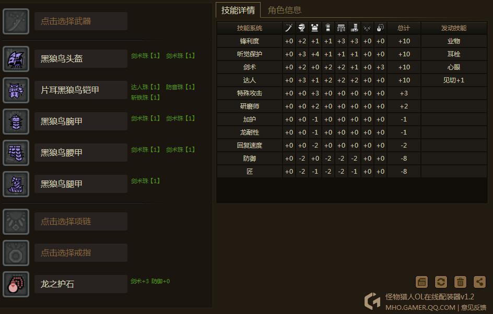Screen dimensions: 493x314
Task: Click the empty weapon slot icon
Action: coord(16,21)
